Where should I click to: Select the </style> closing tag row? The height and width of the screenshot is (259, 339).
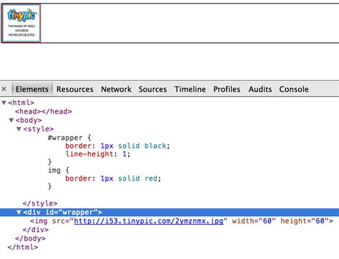40,203
